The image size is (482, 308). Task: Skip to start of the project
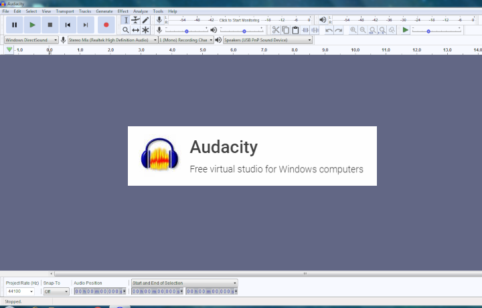68,25
